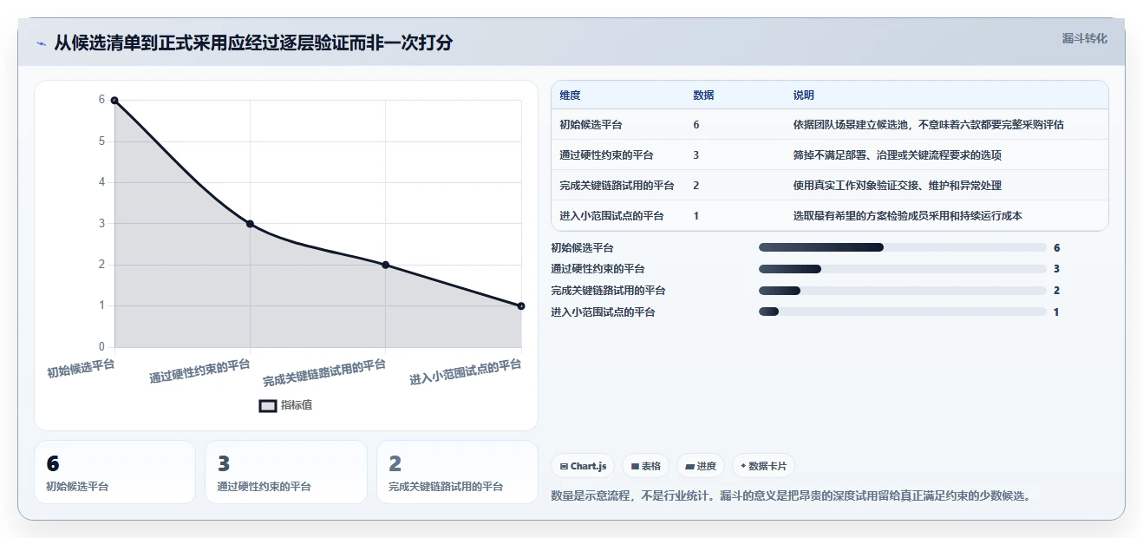This screenshot has height=538, width=1143.
Task: Click the stat card showing 3
Action: [x=286, y=472]
